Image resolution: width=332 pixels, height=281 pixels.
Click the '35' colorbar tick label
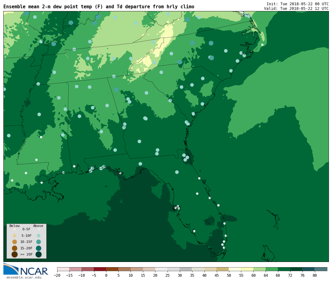192,275
